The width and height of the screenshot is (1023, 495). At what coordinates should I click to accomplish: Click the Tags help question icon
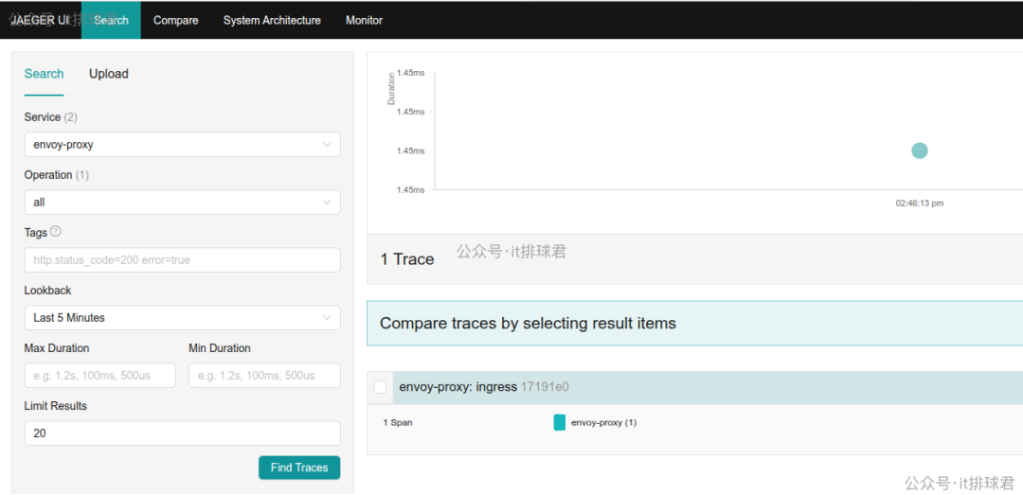(56, 232)
